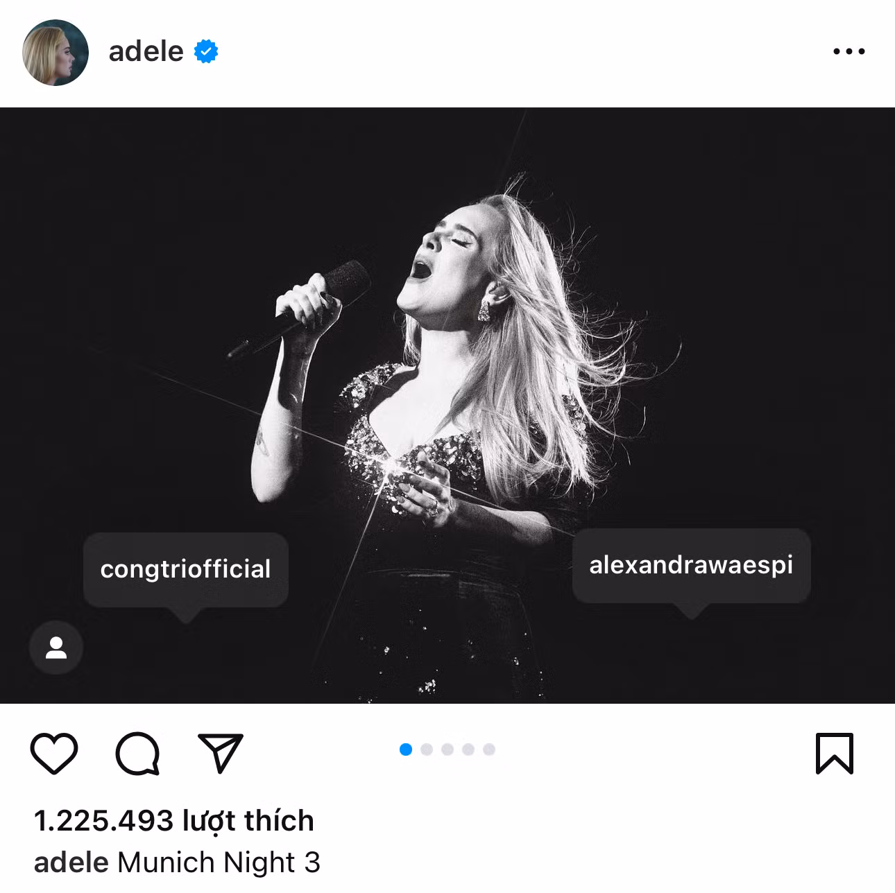Click the Munich Night 3 caption text

tap(219, 862)
